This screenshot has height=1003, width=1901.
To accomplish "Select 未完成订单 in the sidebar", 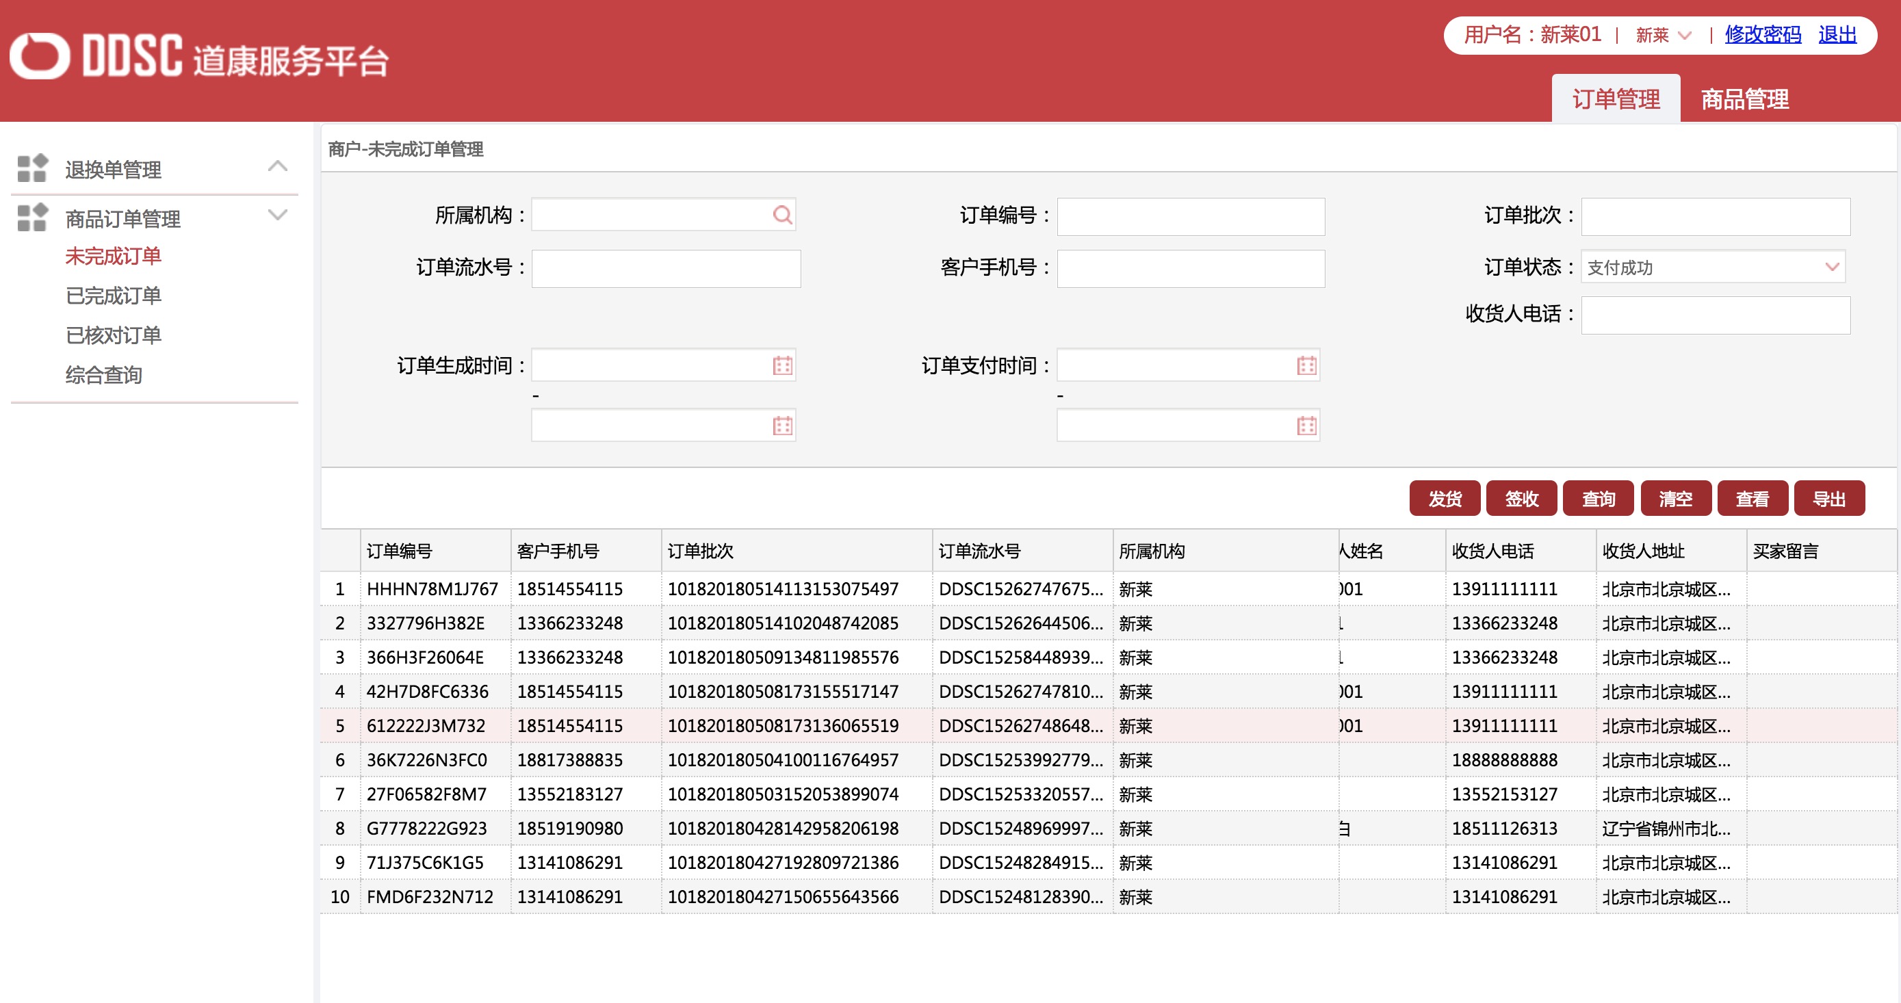I will 113,256.
